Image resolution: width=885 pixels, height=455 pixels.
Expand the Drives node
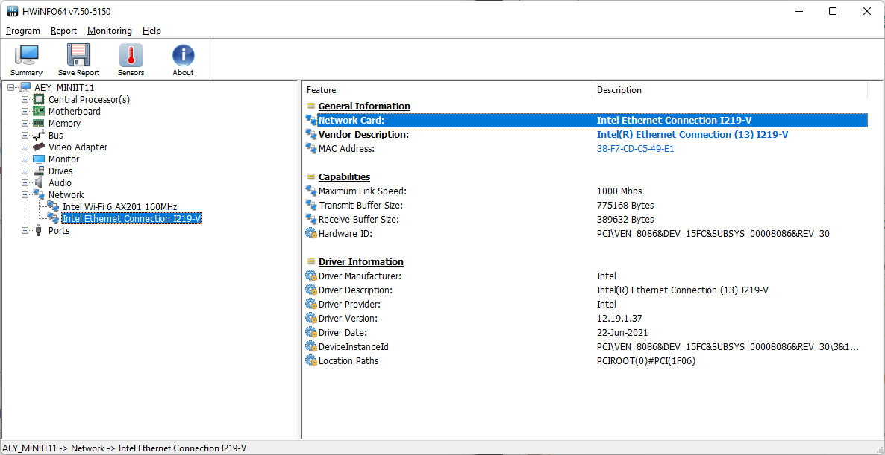pos(25,171)
